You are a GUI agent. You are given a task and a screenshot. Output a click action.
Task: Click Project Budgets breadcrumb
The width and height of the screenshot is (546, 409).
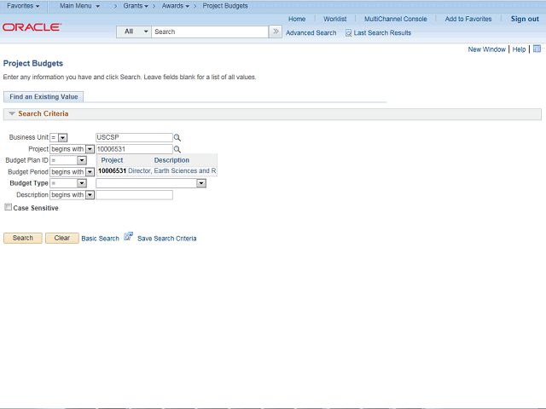click(225, 6)
